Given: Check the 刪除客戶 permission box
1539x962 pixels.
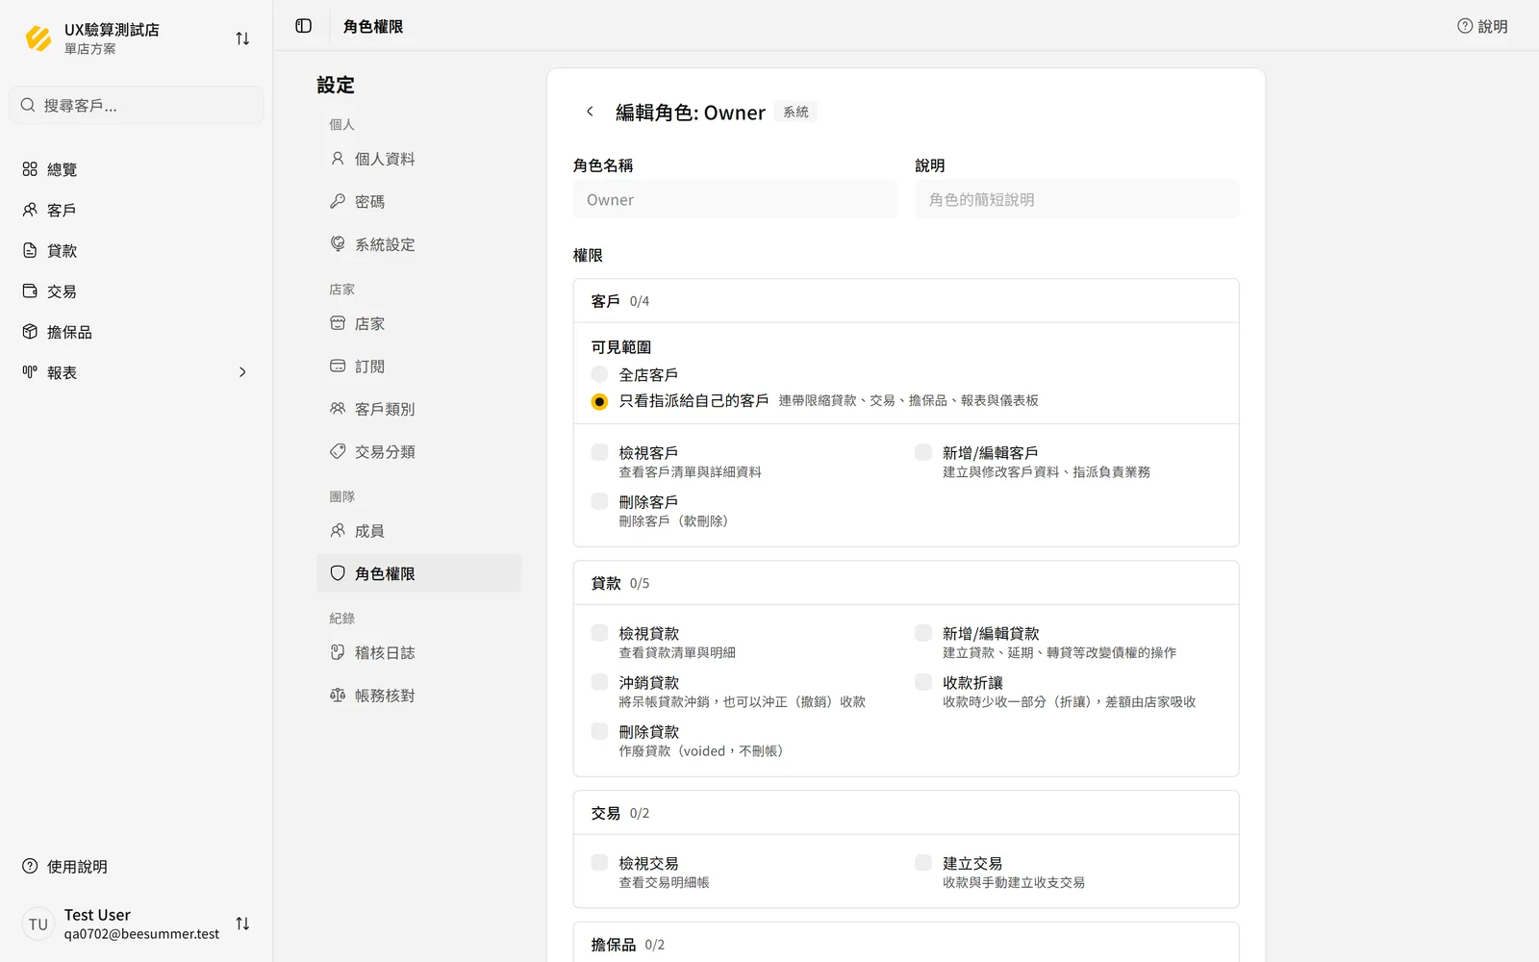Looking at the screenshot, I should click(599, 501).
